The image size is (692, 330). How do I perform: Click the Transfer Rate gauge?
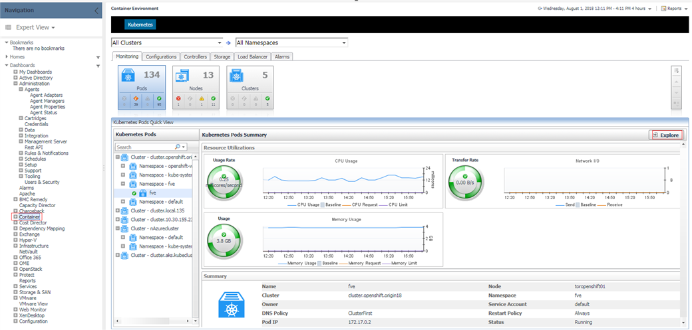coord(466,182)
